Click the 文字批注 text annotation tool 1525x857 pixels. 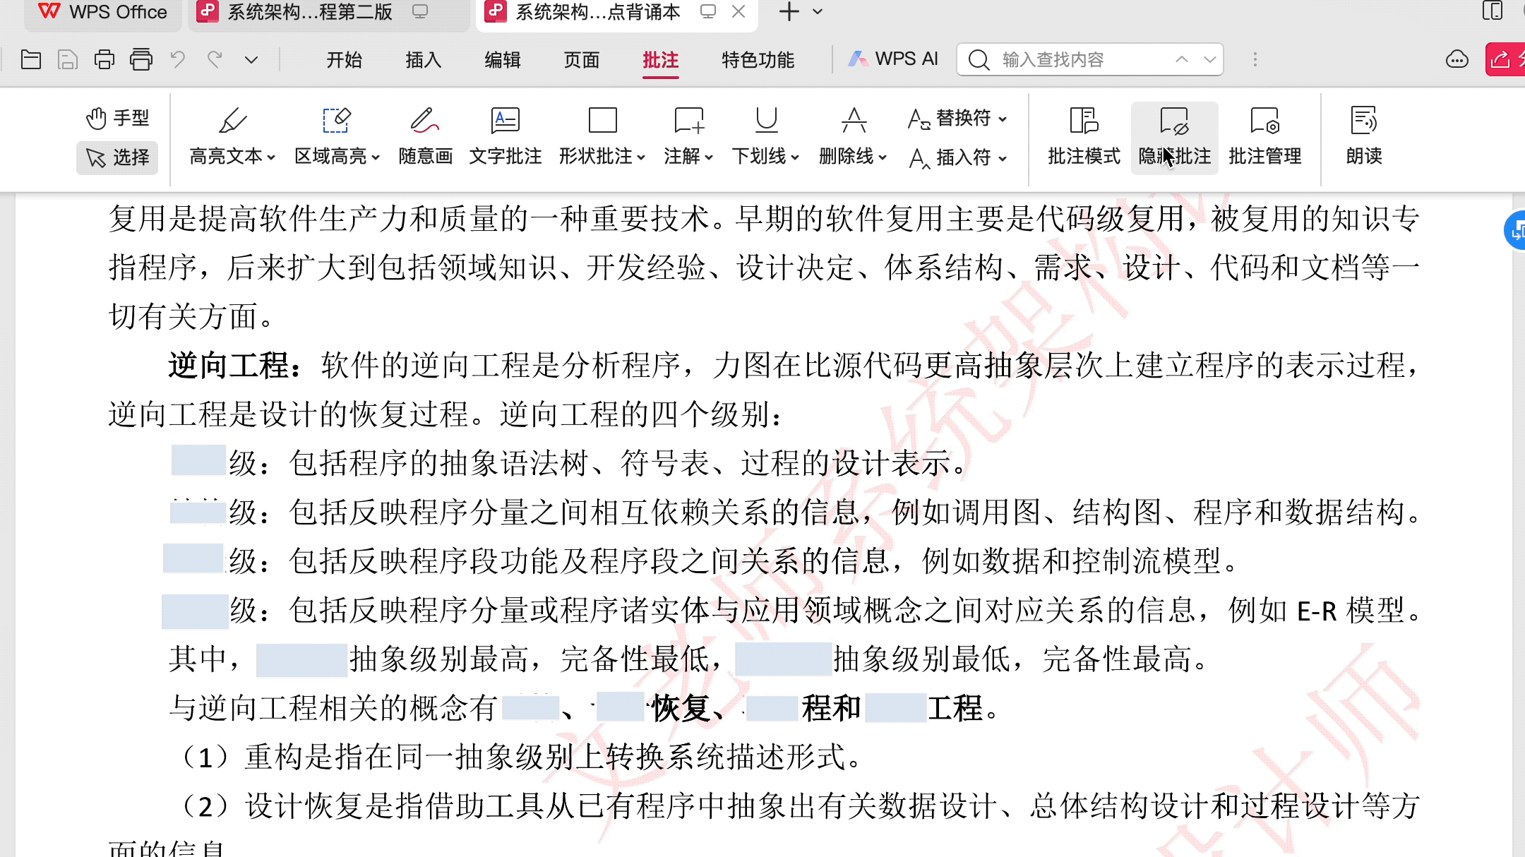505,135
